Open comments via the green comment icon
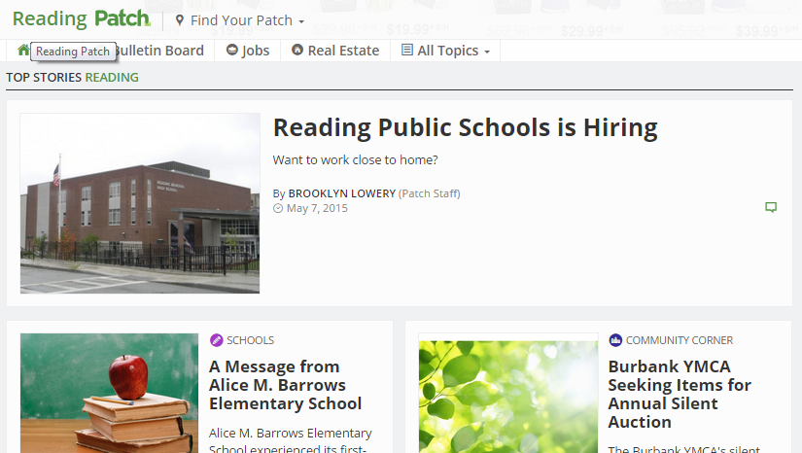Screen dimensions: 802x453 point(771,207)
